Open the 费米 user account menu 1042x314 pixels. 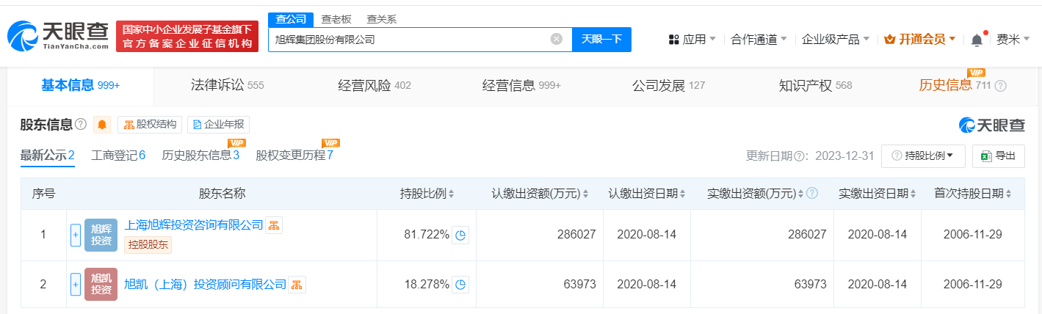pos(1013,40)
